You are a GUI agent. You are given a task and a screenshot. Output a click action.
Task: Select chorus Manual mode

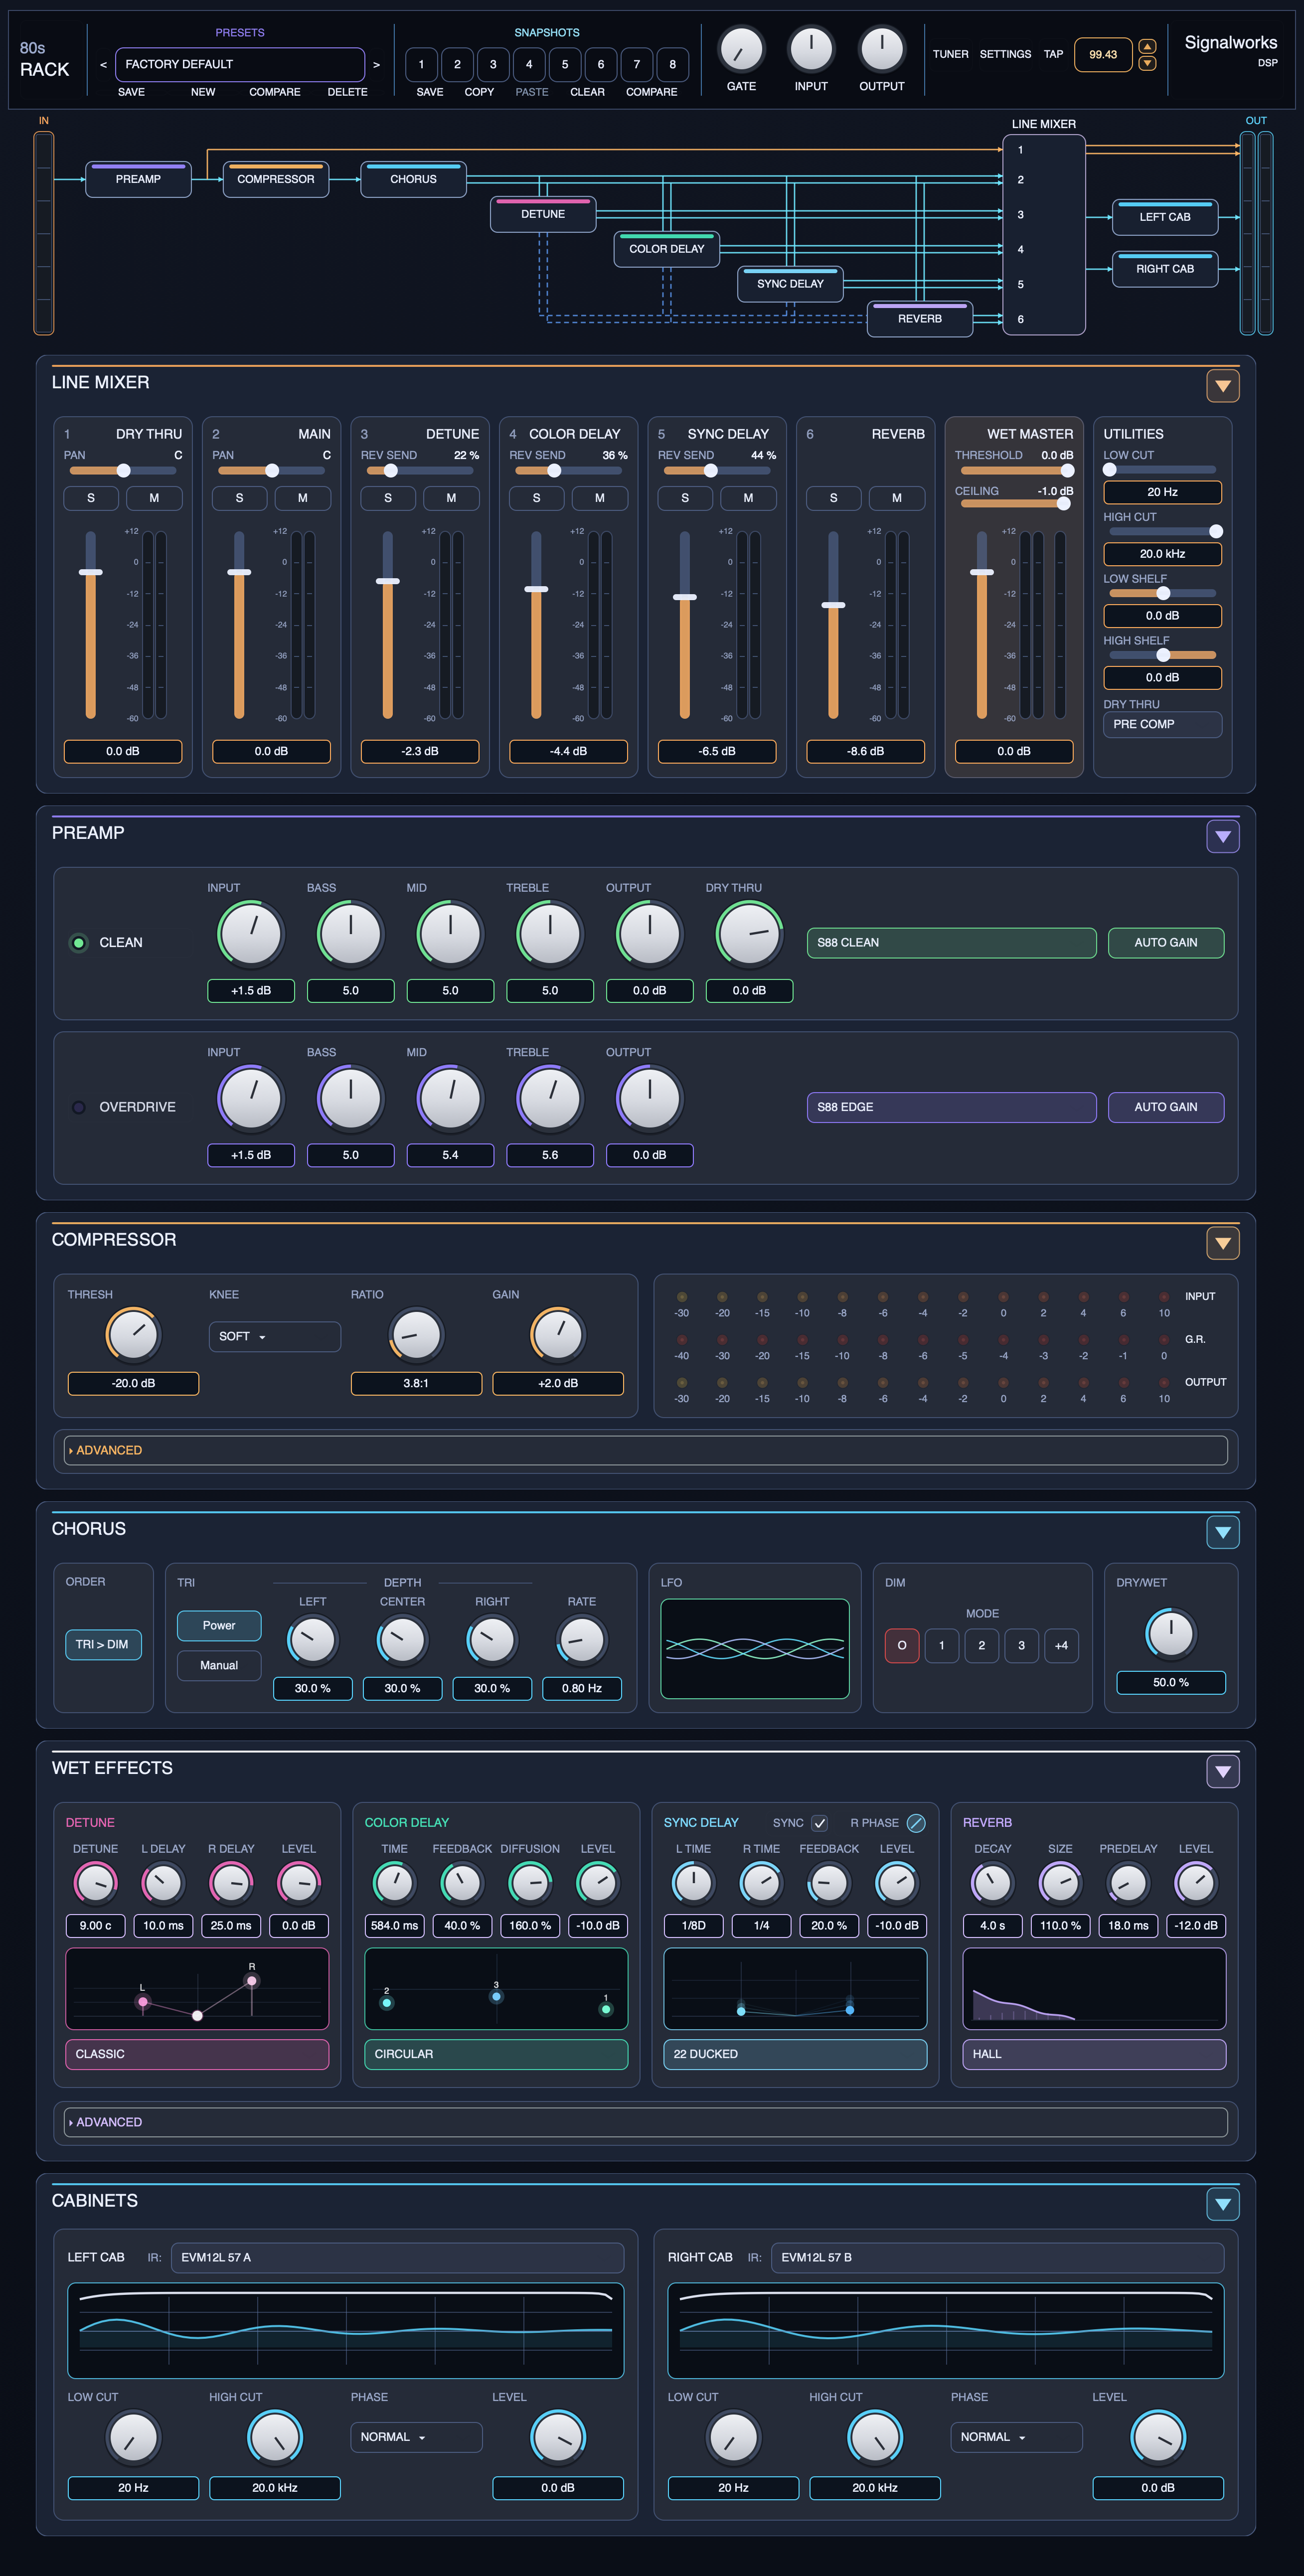click(x=219, y=1665)
